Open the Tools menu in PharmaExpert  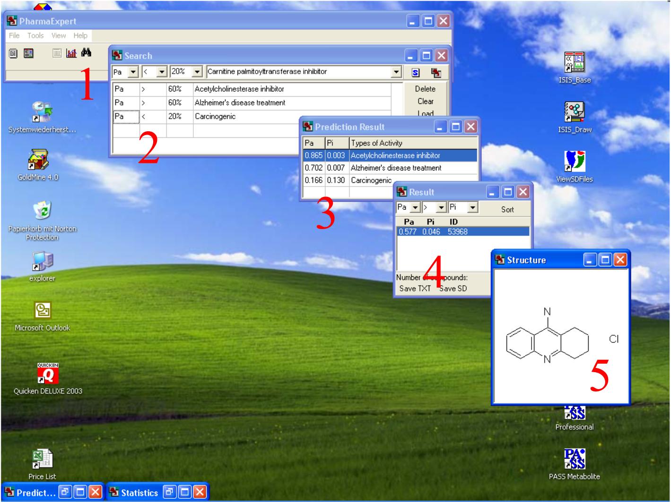[x=35, y=35]
